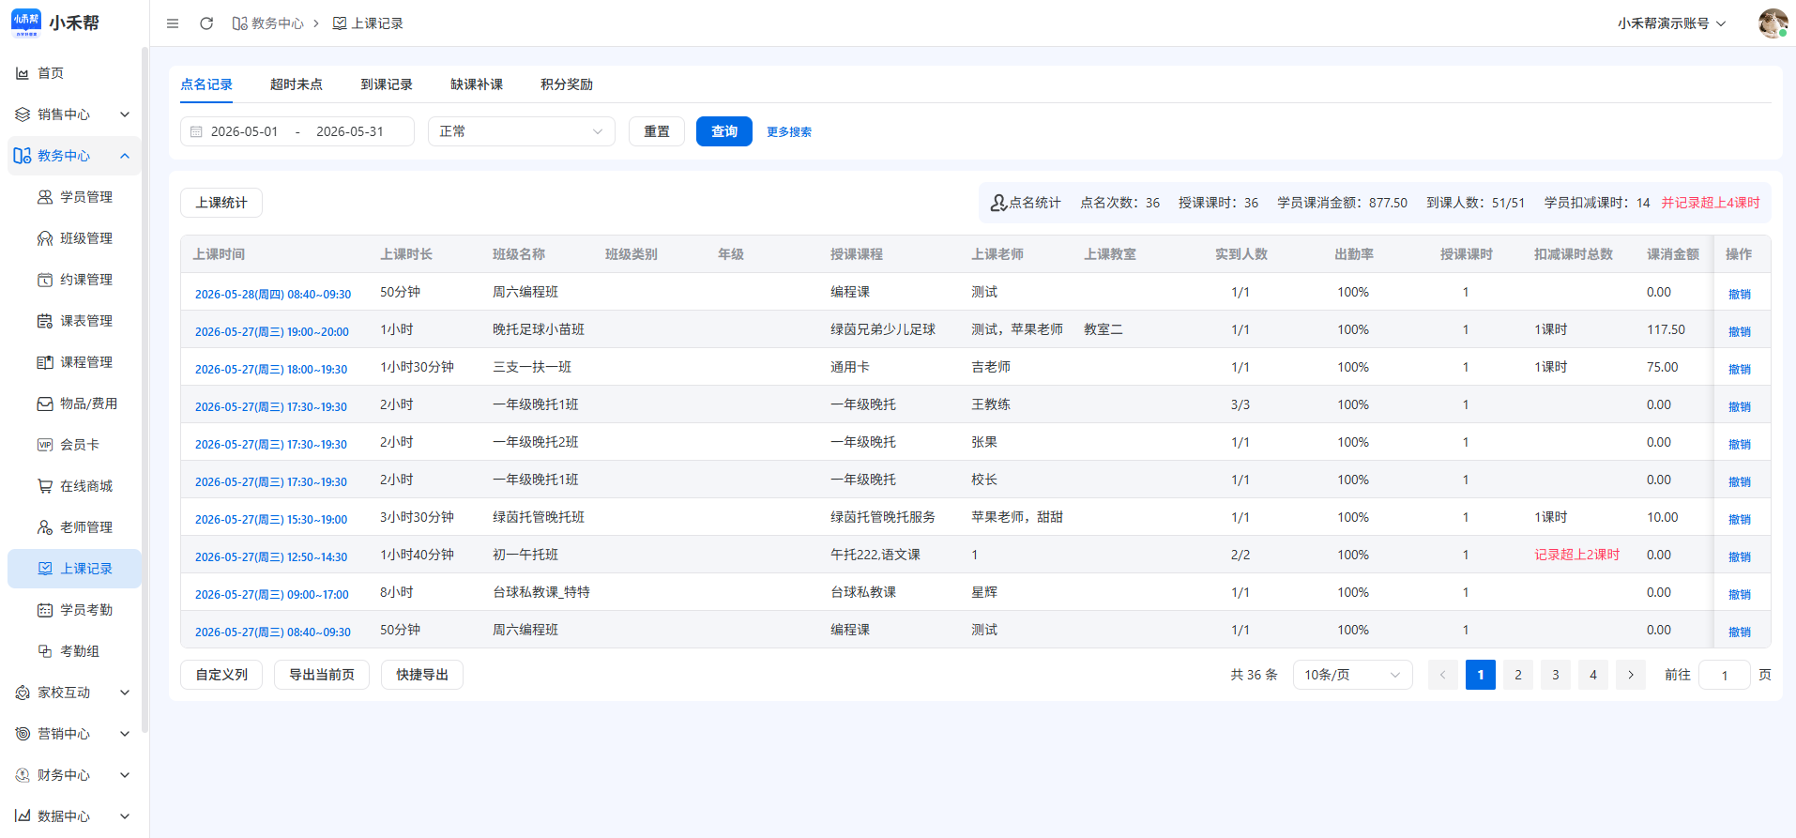This screenshot has height=838, width=1796.
Task: Click the page refresh icon
Action: [x=206, y=23]
